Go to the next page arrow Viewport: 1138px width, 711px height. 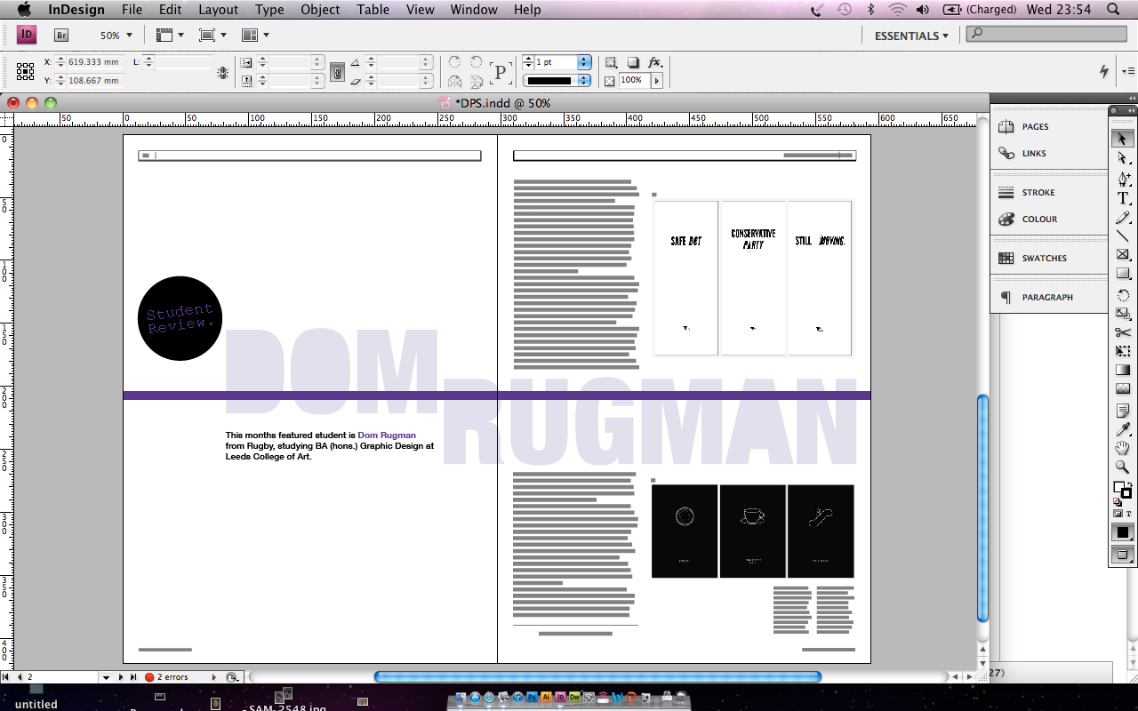[121, 677]
